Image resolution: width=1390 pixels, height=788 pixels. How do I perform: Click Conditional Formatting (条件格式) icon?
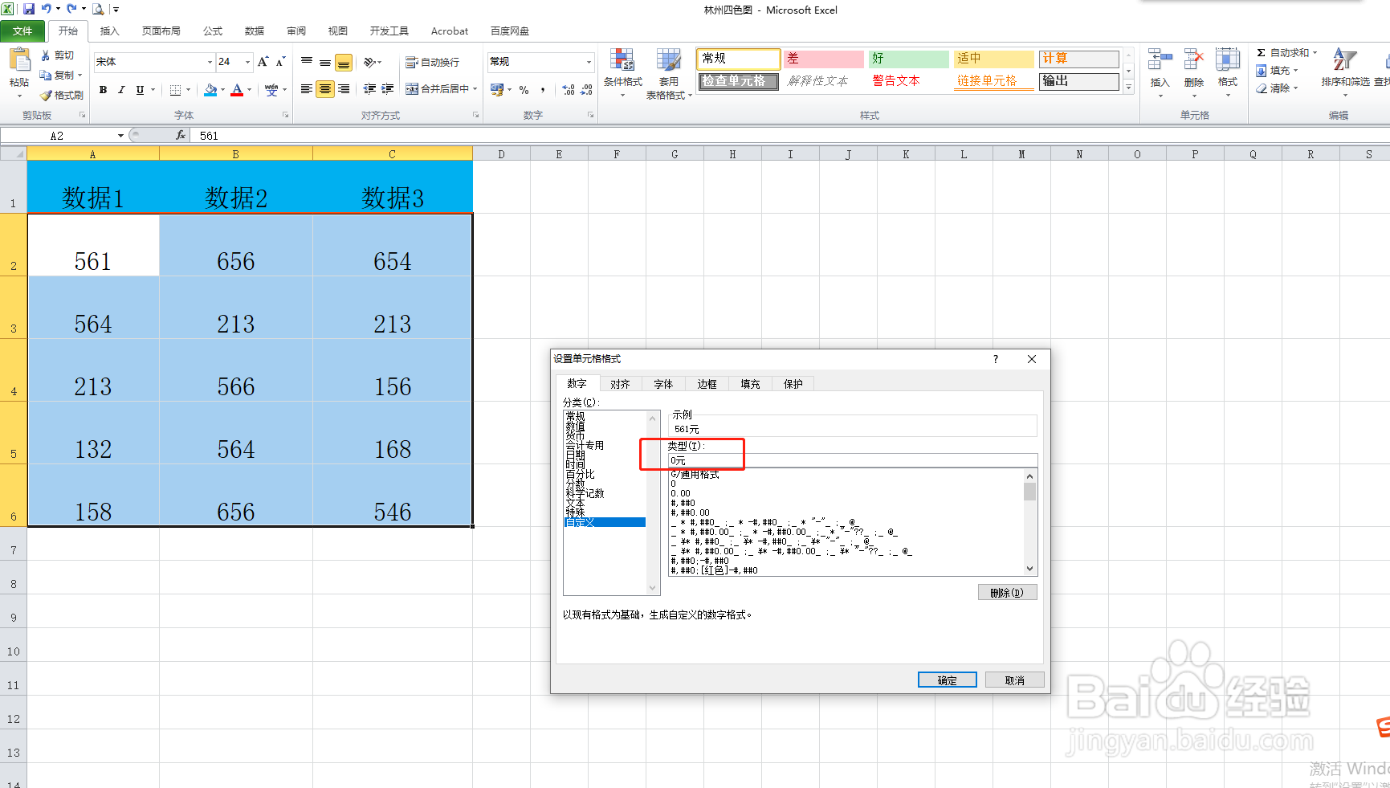[x=622, y=59]
